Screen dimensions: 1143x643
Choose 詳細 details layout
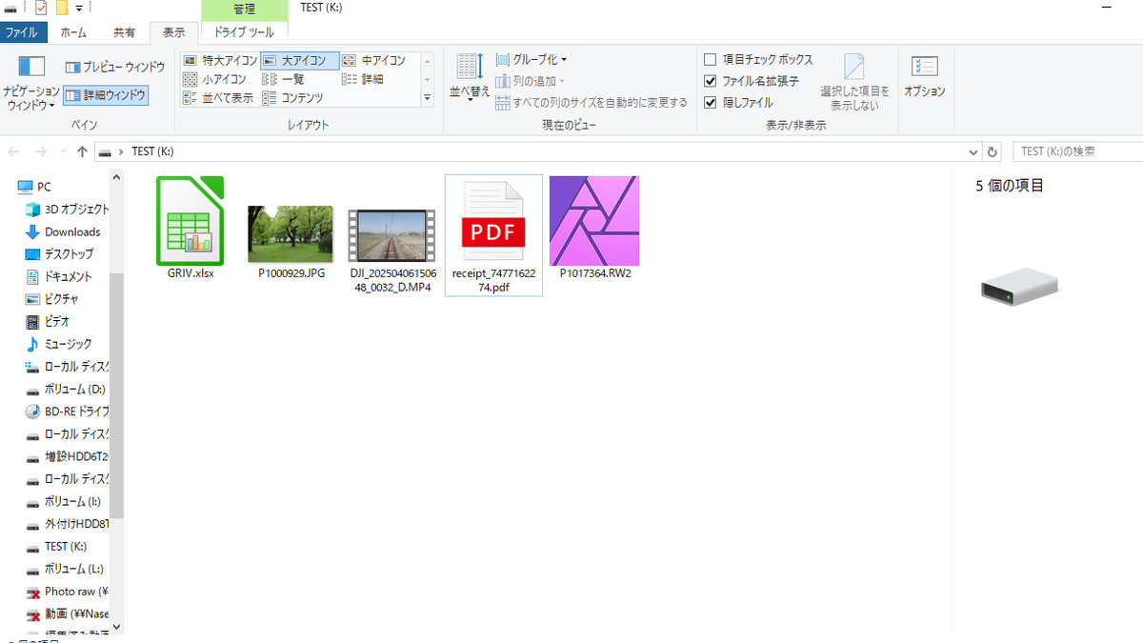[x=363, y=79]
